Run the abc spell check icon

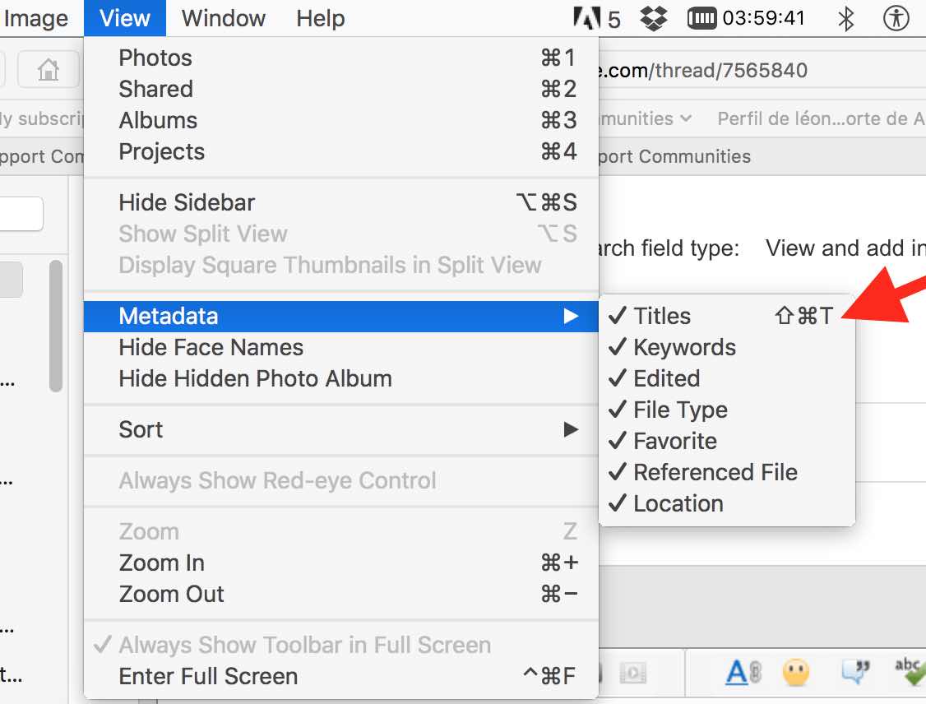point(910,672)
